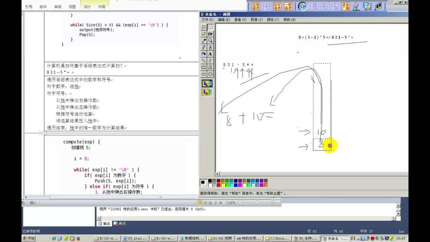Switch to transparent selection mode
The image size is (430, 242).
[x=207, y=92]
